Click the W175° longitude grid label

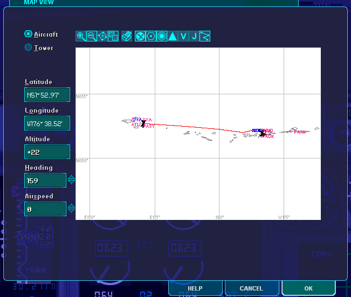(284, 217)
